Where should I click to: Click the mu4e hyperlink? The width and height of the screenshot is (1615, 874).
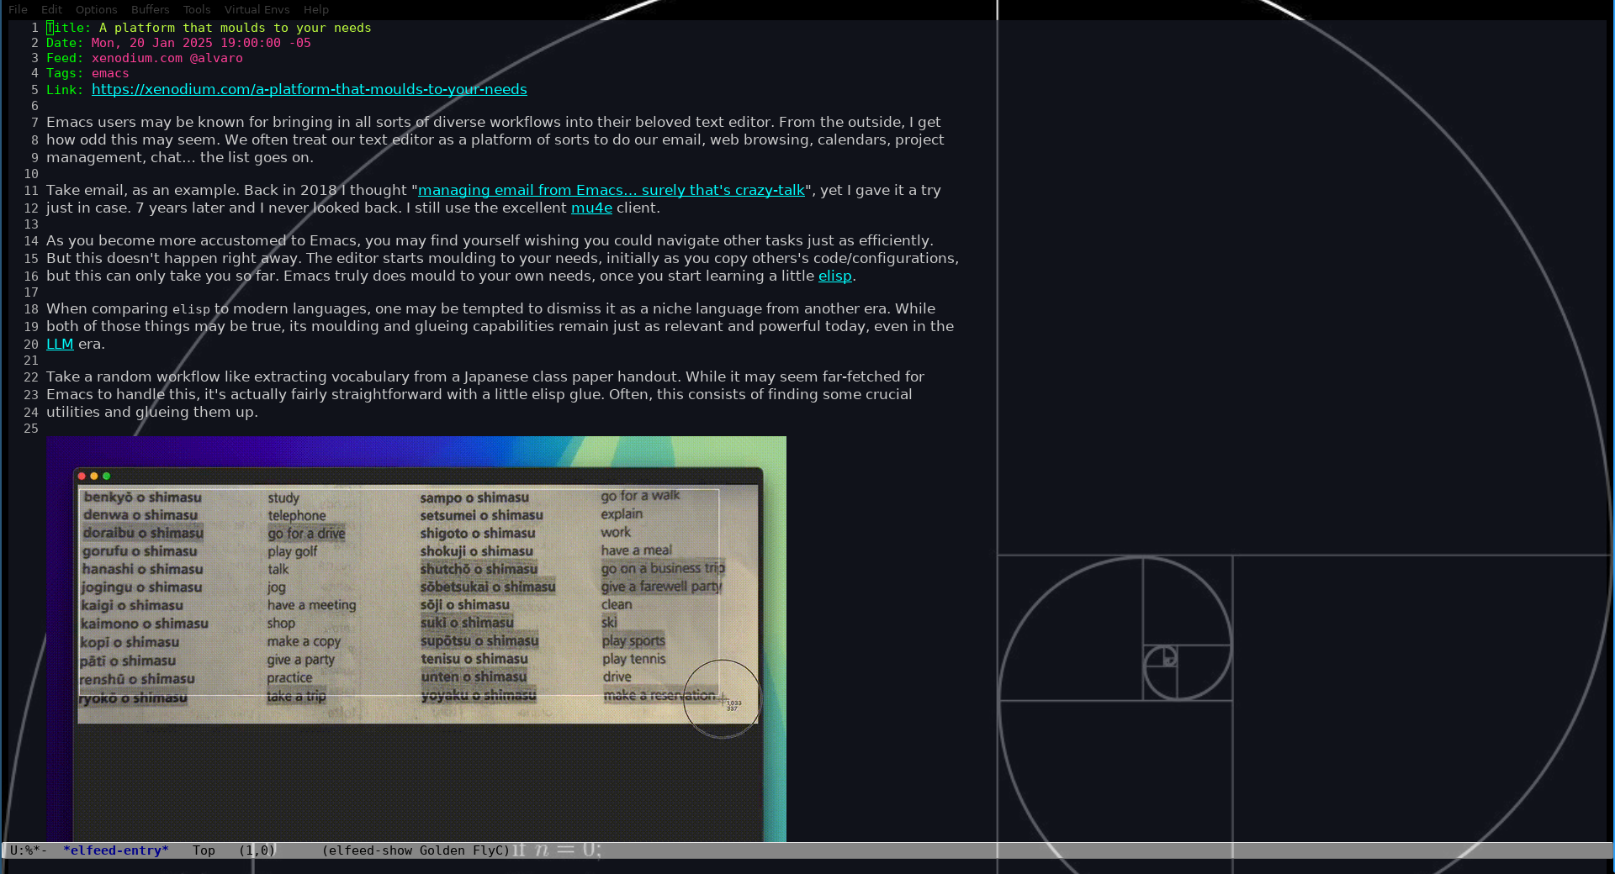[591, 208]
